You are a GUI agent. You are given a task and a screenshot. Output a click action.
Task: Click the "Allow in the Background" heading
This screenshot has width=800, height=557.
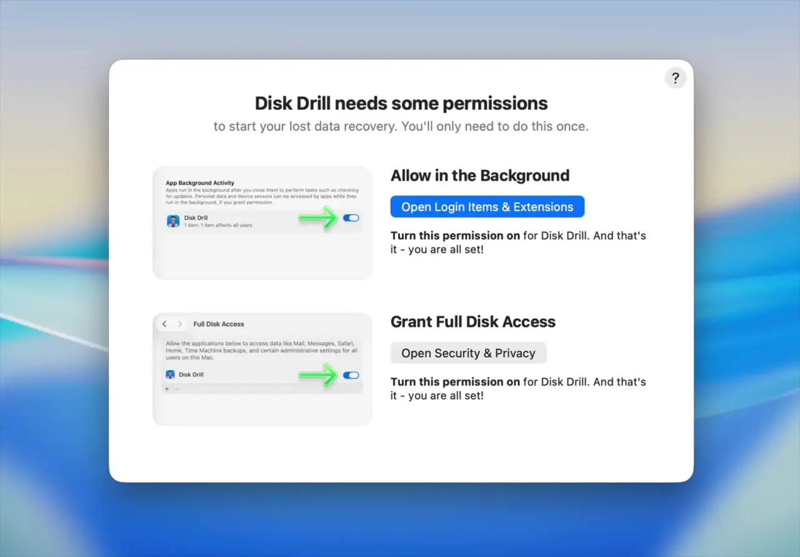click(480, 176)
